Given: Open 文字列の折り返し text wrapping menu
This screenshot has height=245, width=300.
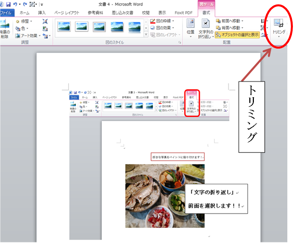Looking at the screenshot, I should point(206,28).
